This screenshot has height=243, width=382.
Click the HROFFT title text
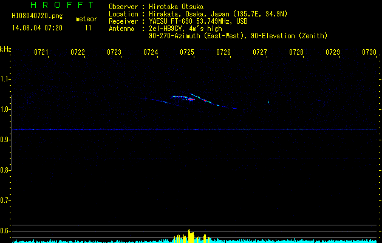click(62, 5)
